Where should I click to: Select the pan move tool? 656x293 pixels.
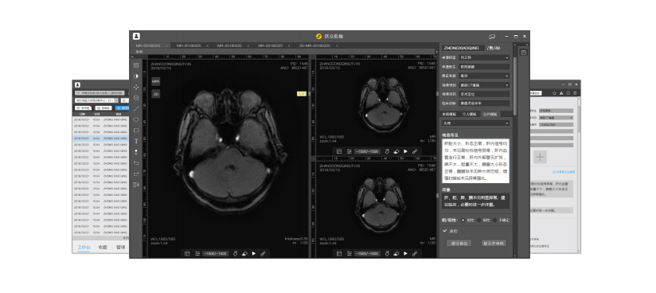(x=136, y=87)
